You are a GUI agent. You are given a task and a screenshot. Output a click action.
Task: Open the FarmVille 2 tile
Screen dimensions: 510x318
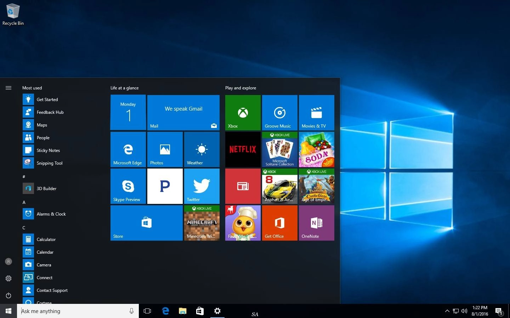[x=243, y=223]
